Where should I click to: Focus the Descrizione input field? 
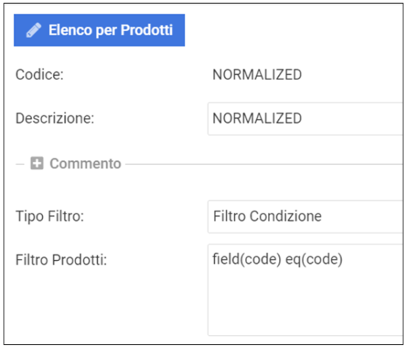tap(305, 119)
